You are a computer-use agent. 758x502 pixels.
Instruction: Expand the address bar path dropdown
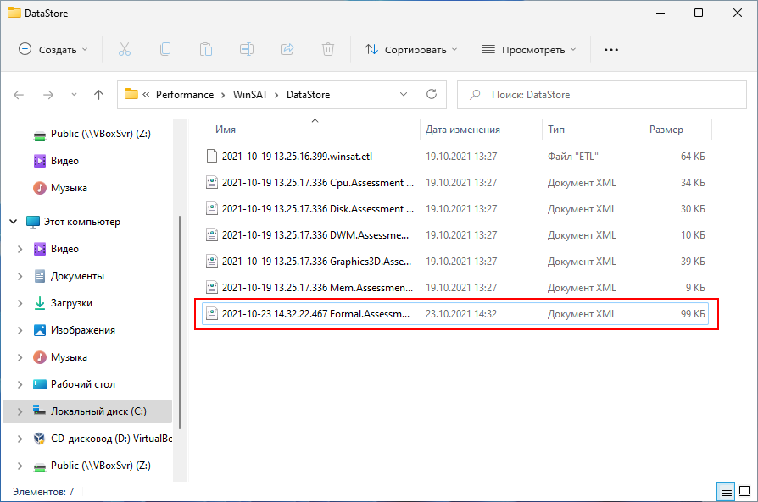tap(404, 95)
